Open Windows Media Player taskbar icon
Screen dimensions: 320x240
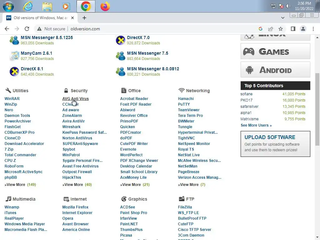(66, 6)
